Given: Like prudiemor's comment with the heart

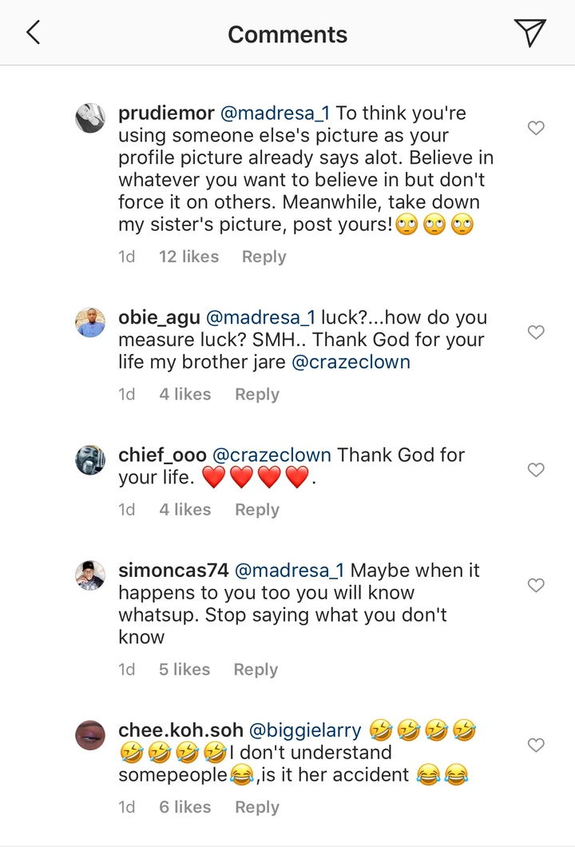Looking at the screenshot, I should point(537,128).
